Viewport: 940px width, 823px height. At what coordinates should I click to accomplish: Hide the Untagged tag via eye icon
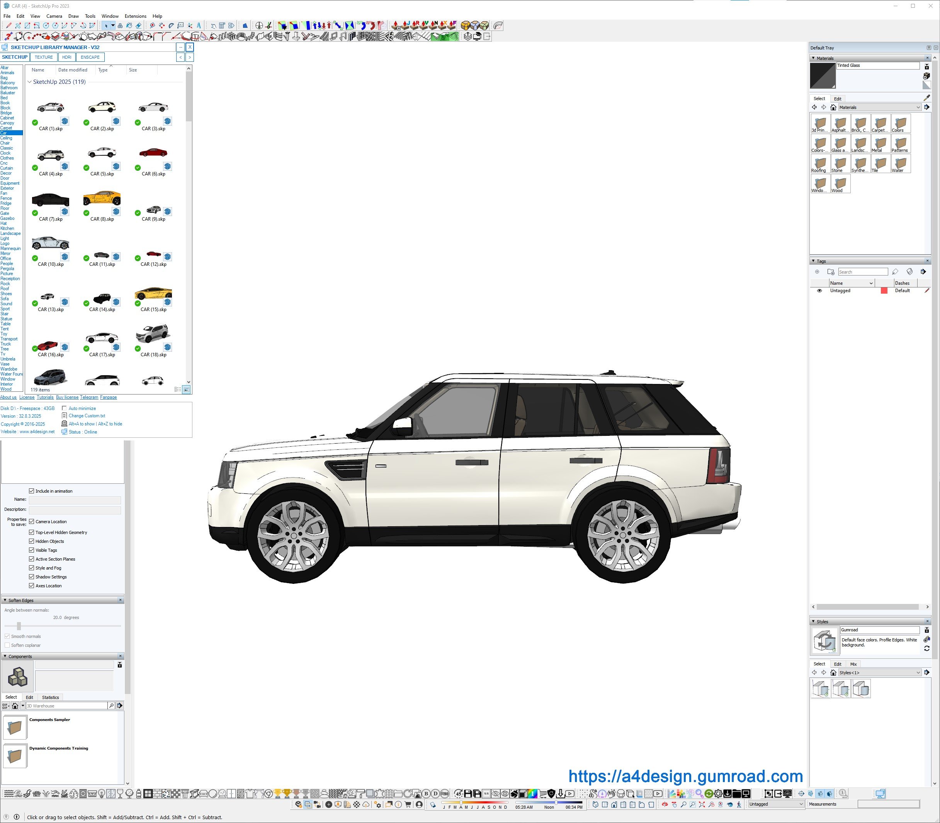coord(819,291)
